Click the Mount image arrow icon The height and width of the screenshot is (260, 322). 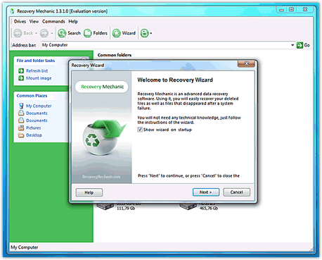[21, 78]
